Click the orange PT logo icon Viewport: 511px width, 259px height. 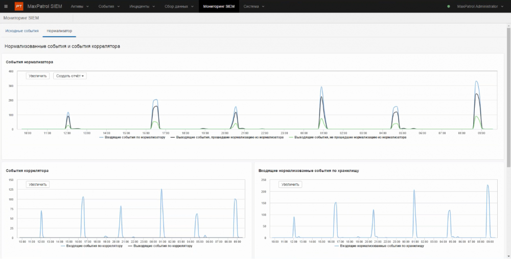click(19, 7)
